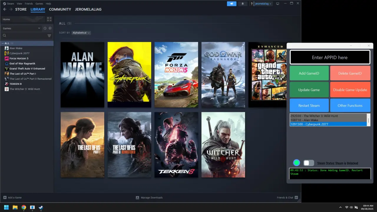Image resolution: width=377 pixels, height=212 pixels.
Task: Open File Explorer from the taskbar
Action: tap(15, 207)
